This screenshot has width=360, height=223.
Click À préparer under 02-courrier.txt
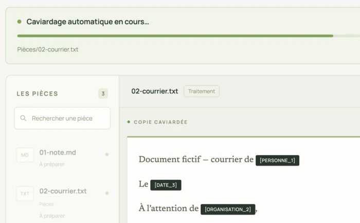coord(52,216)
